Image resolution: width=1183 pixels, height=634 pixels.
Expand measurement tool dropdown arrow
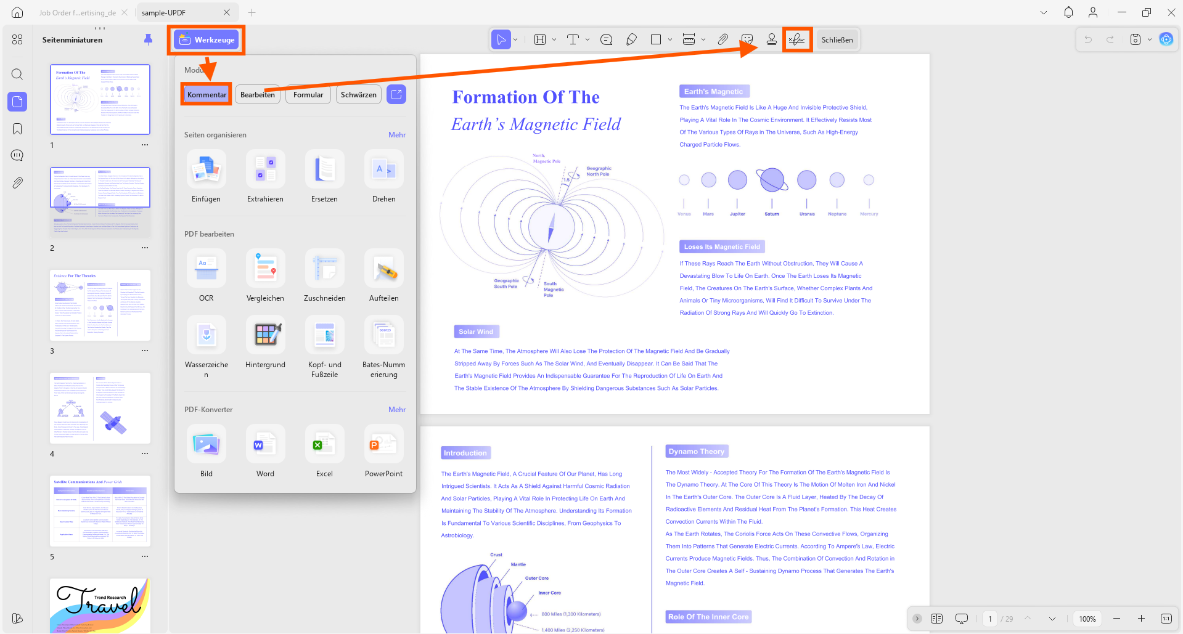(x=703, y=39)
